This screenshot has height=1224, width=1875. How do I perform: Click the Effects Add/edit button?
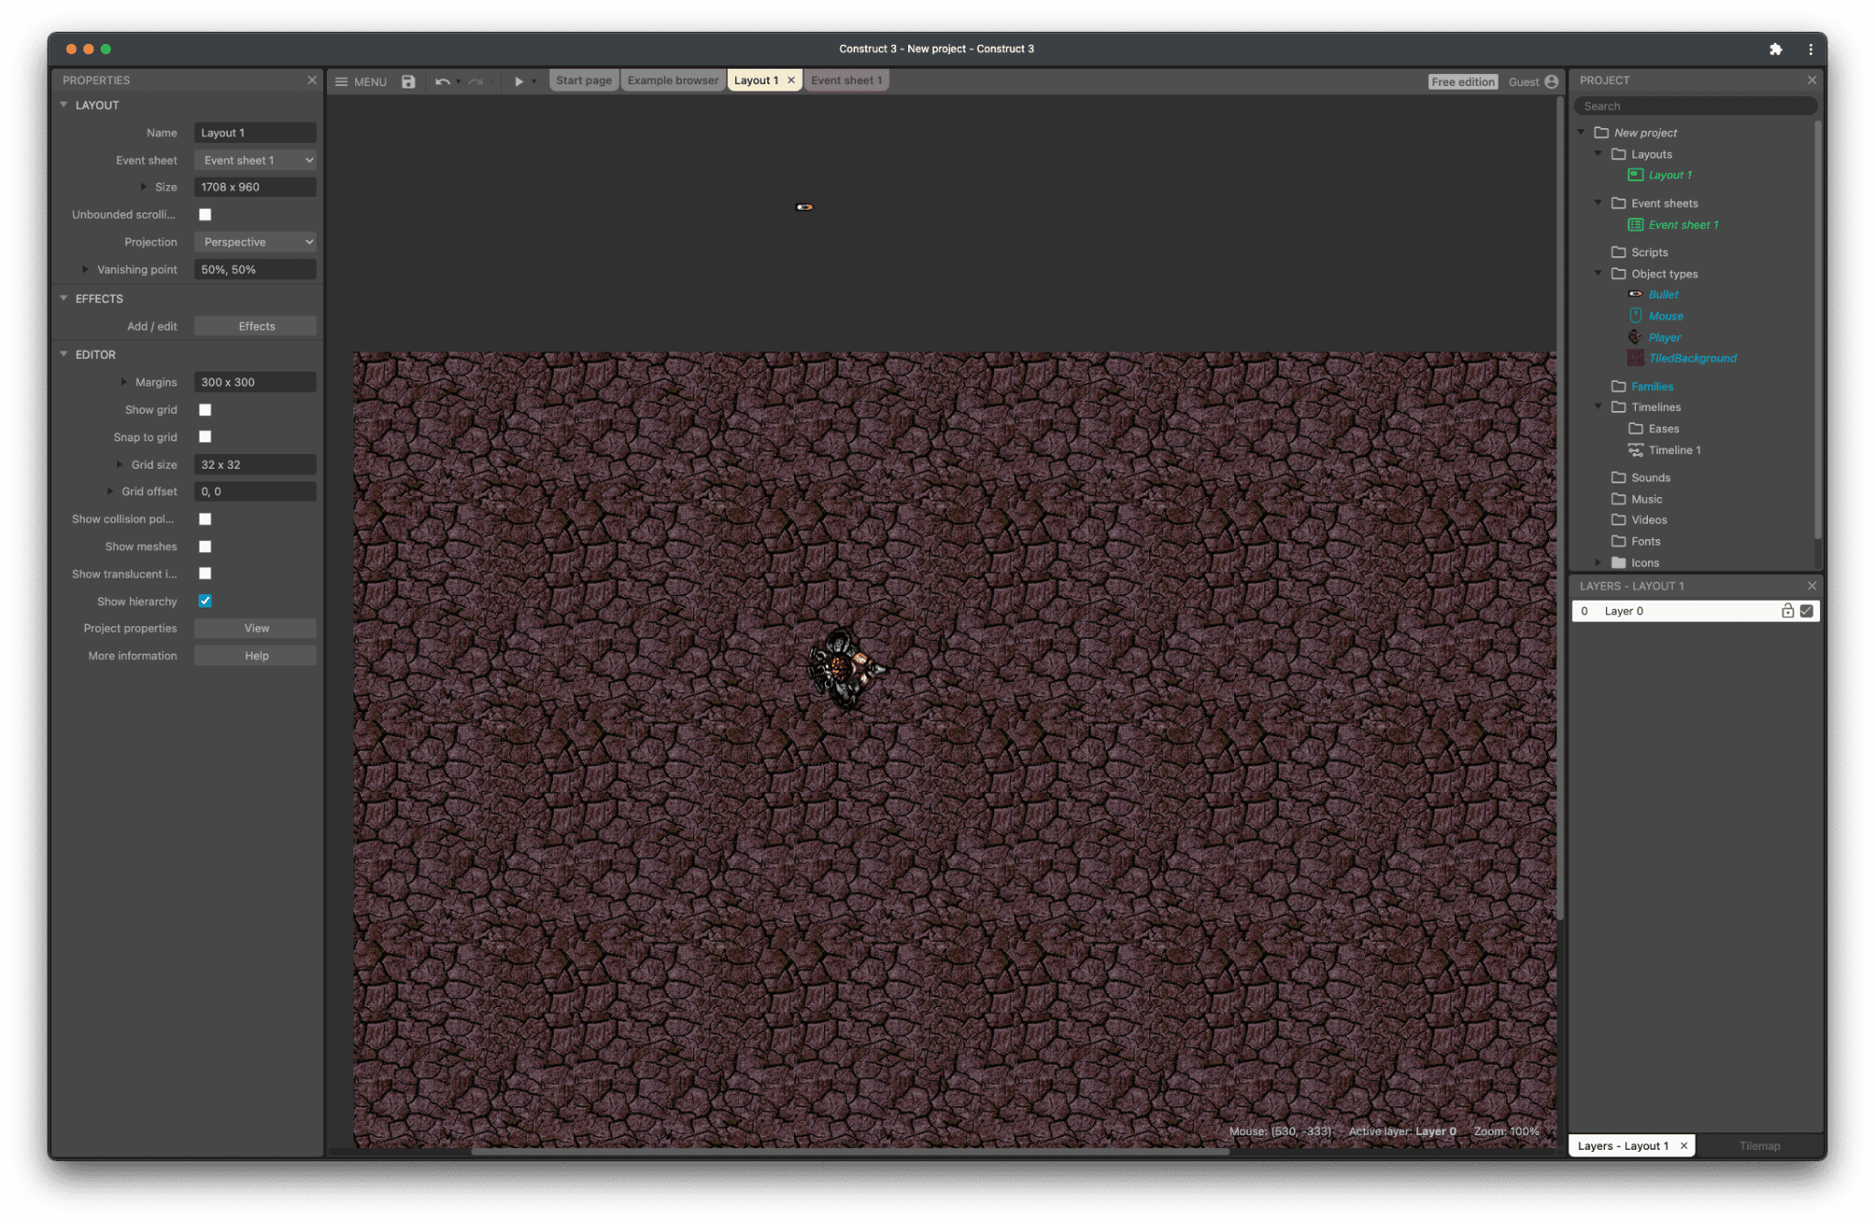coord(255,325)
